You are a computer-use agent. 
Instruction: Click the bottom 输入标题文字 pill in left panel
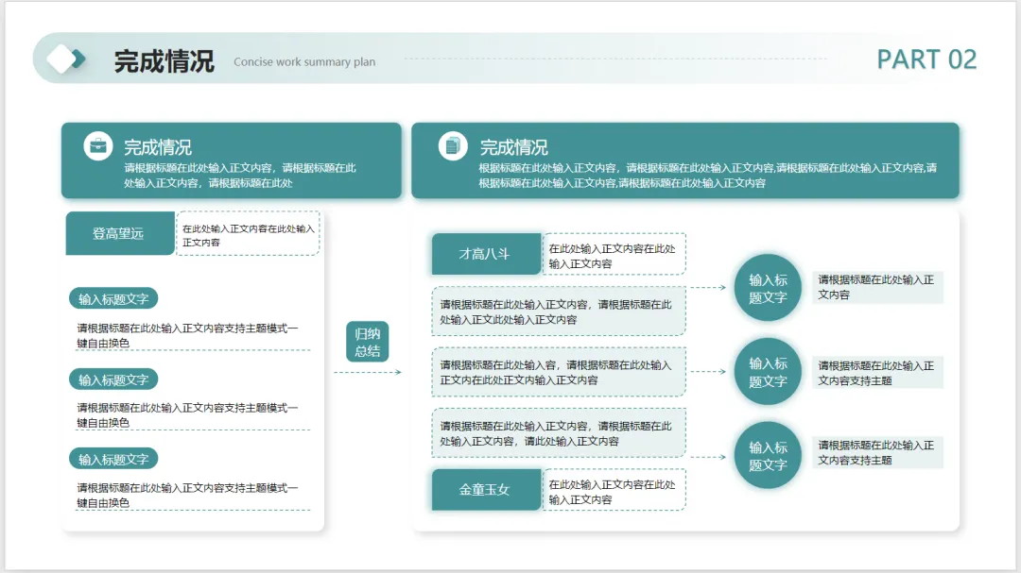113,459
